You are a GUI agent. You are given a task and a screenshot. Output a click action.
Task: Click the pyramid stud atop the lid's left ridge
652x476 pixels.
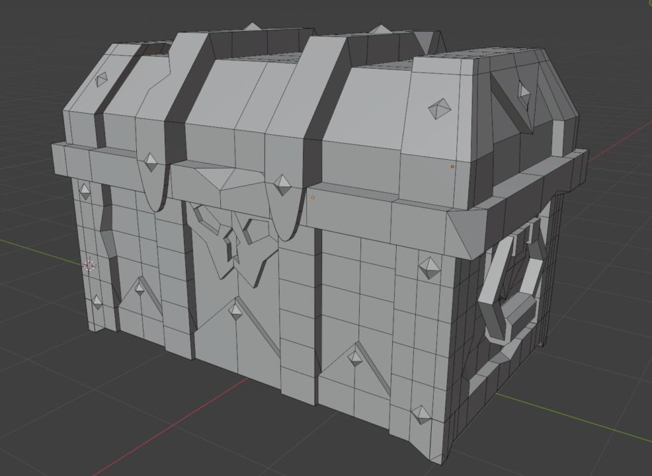tap(253, 27)
